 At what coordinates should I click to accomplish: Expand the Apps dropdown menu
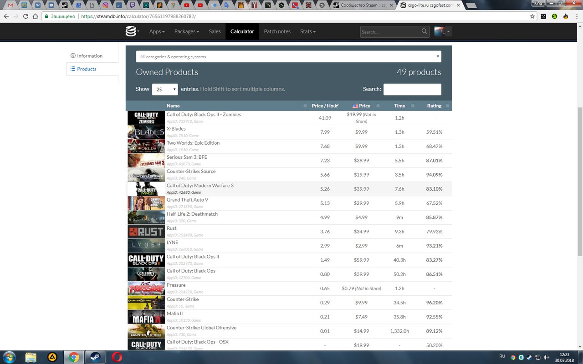coord(157,31)
